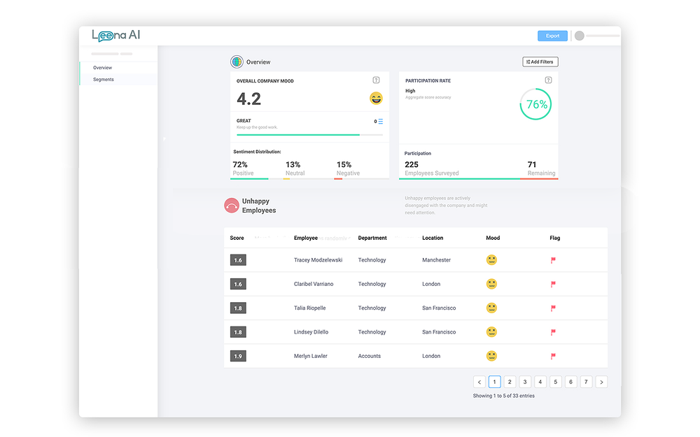Click the Positive sentiment bar

(x=250, y=179)
